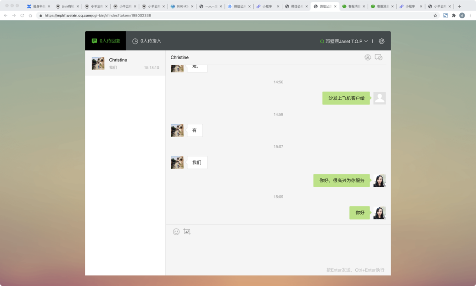The height and width of the screenshot is (286, 476).
Task: Select the Christine conversation in list
Action: (x=125, y=63)
